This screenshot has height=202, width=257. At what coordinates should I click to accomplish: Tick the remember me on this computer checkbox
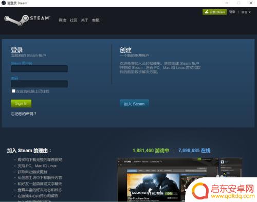coord(13,91)
